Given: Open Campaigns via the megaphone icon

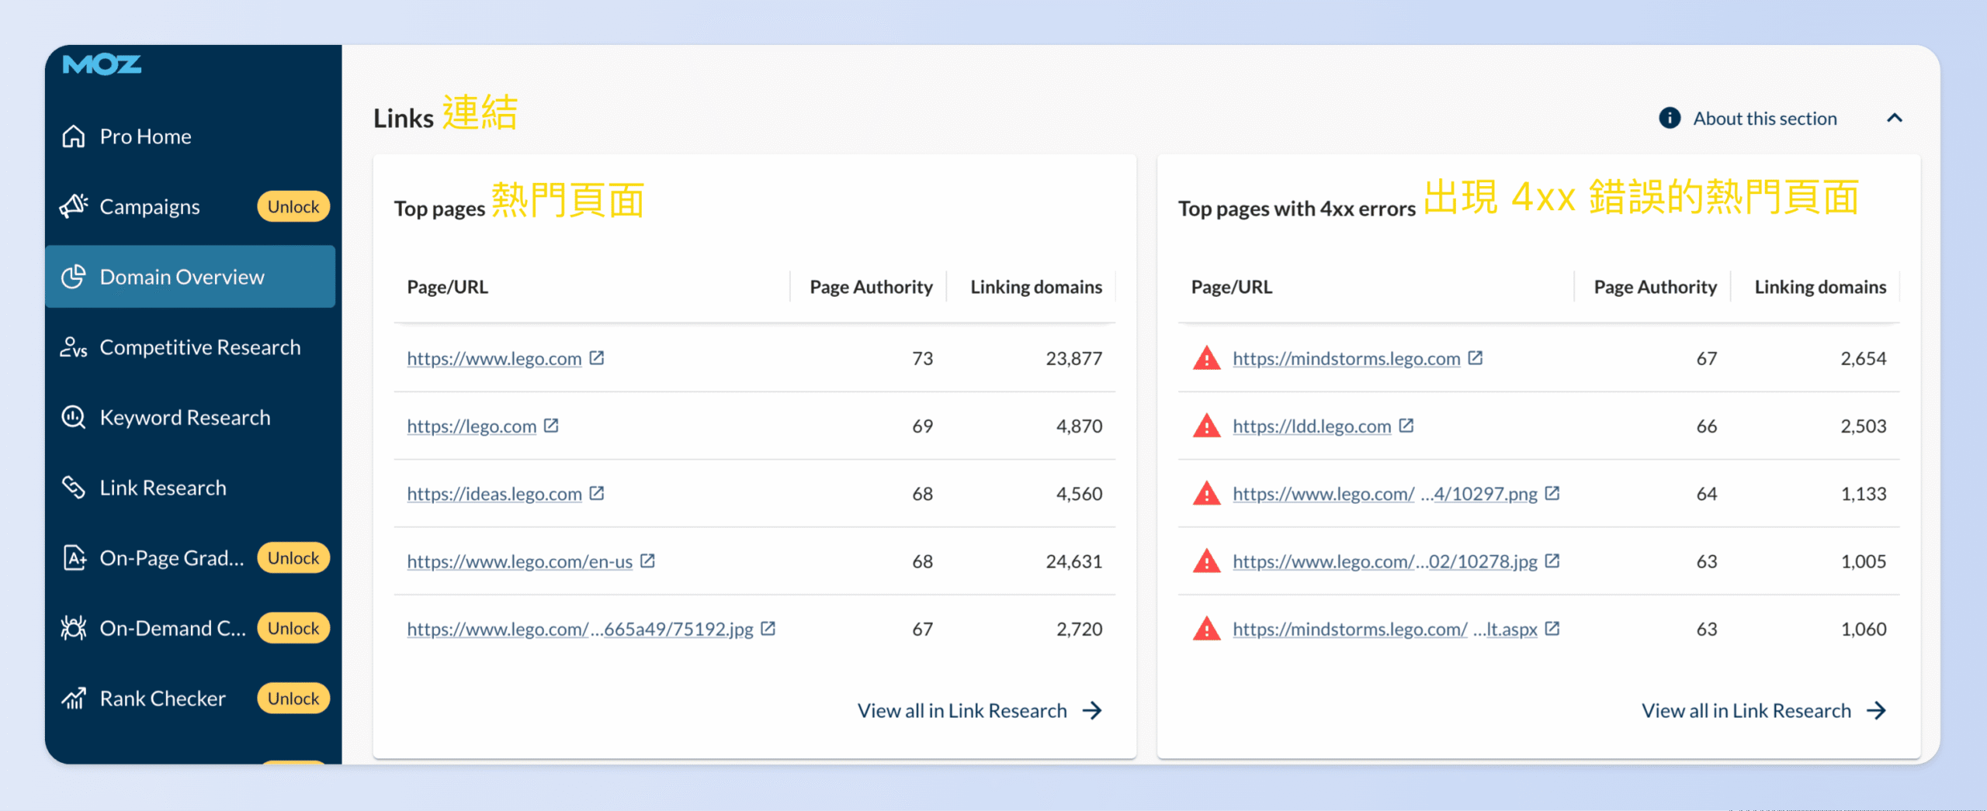Looking at the screenshot, I should coord(74,205).
